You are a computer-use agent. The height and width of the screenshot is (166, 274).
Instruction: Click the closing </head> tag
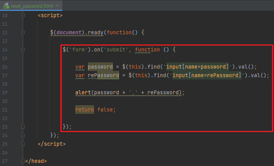36,161
